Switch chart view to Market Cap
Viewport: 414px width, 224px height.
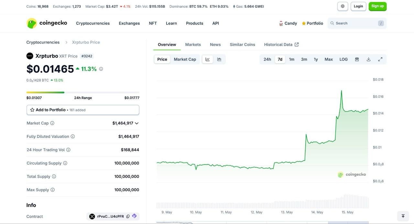pyautogui.click(x=185, y=59)
